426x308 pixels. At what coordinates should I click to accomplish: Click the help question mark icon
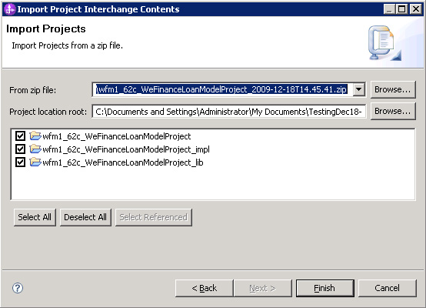(18, 287)
